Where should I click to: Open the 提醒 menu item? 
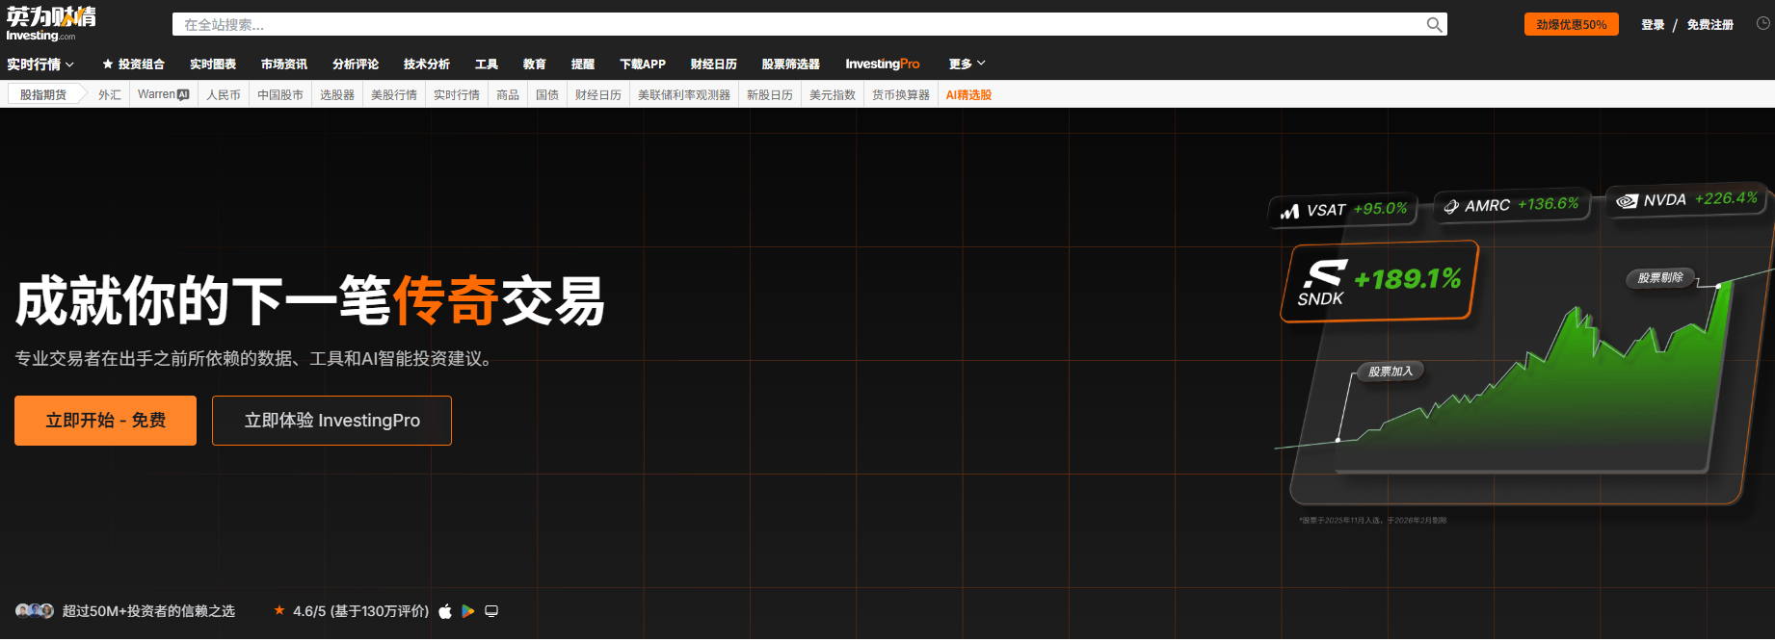(x=583, y=64)
